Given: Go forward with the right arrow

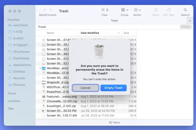Looking at the screenshot, I should [x=51, y=10].
